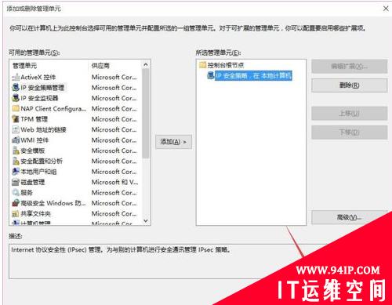Click the 本地用户和组 icon
Viewport: 392px width, 305px height.
pyautogui.click(x=16, y=172)
